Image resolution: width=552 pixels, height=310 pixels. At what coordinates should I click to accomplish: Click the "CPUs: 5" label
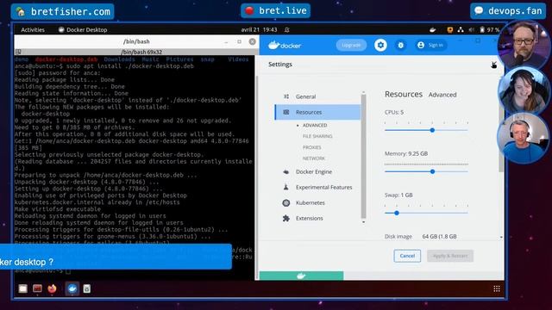coord(394,112)
